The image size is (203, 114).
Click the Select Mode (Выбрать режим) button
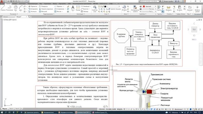197,9
